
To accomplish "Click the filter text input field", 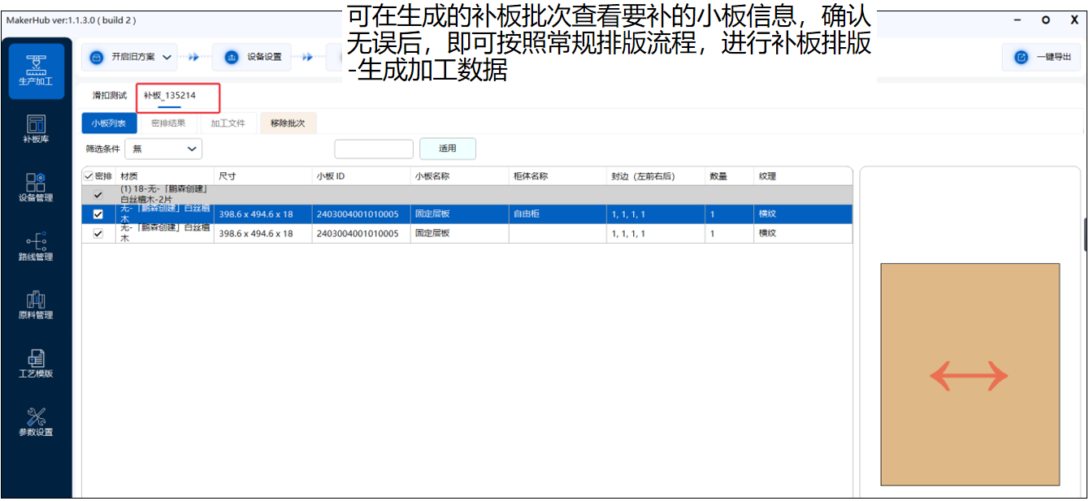I will (374, 149).
